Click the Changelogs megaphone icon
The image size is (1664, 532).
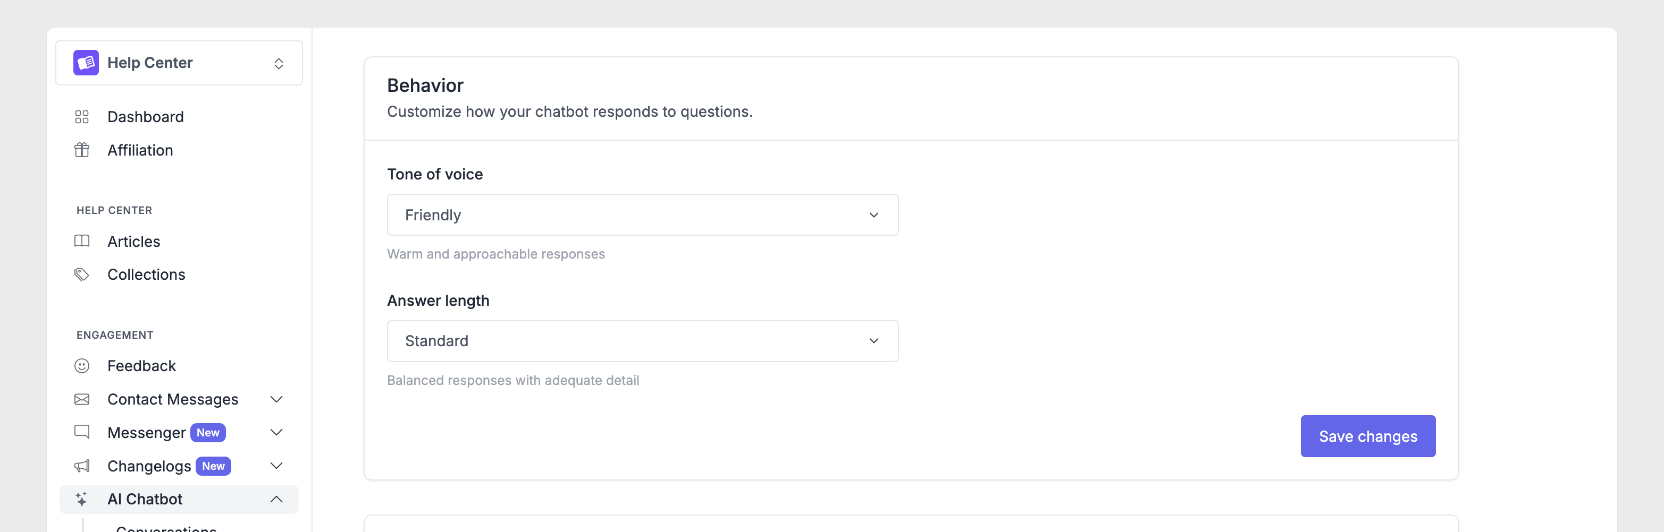(x=82, y=466)
